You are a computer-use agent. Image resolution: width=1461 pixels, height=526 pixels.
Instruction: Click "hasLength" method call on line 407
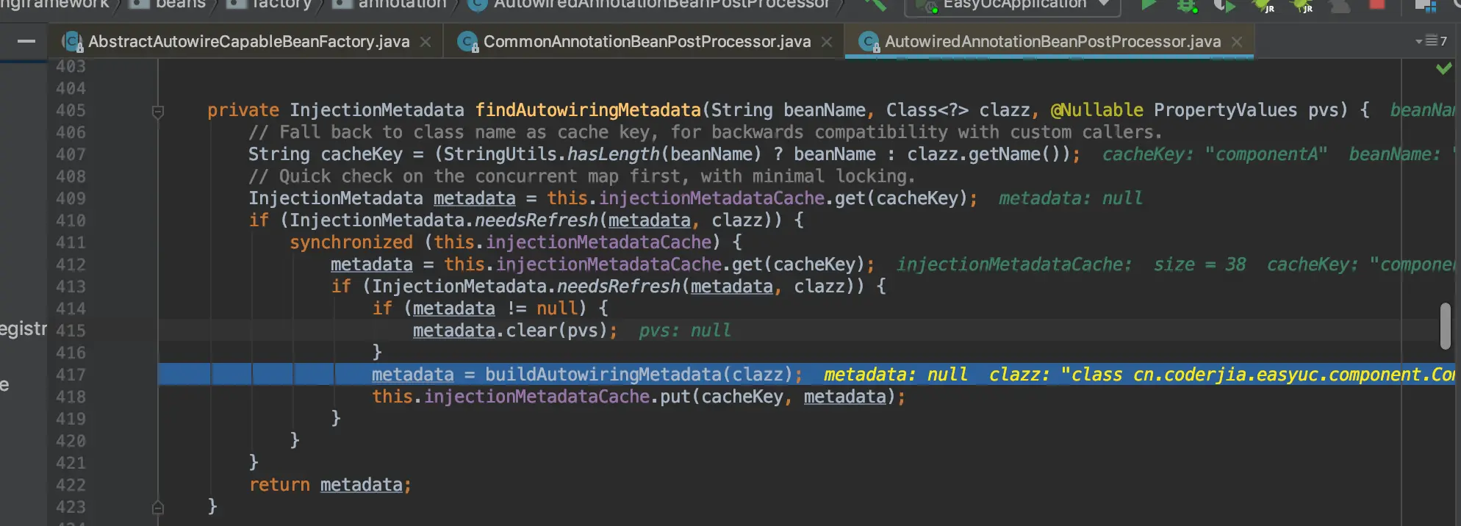pos(614,154)
